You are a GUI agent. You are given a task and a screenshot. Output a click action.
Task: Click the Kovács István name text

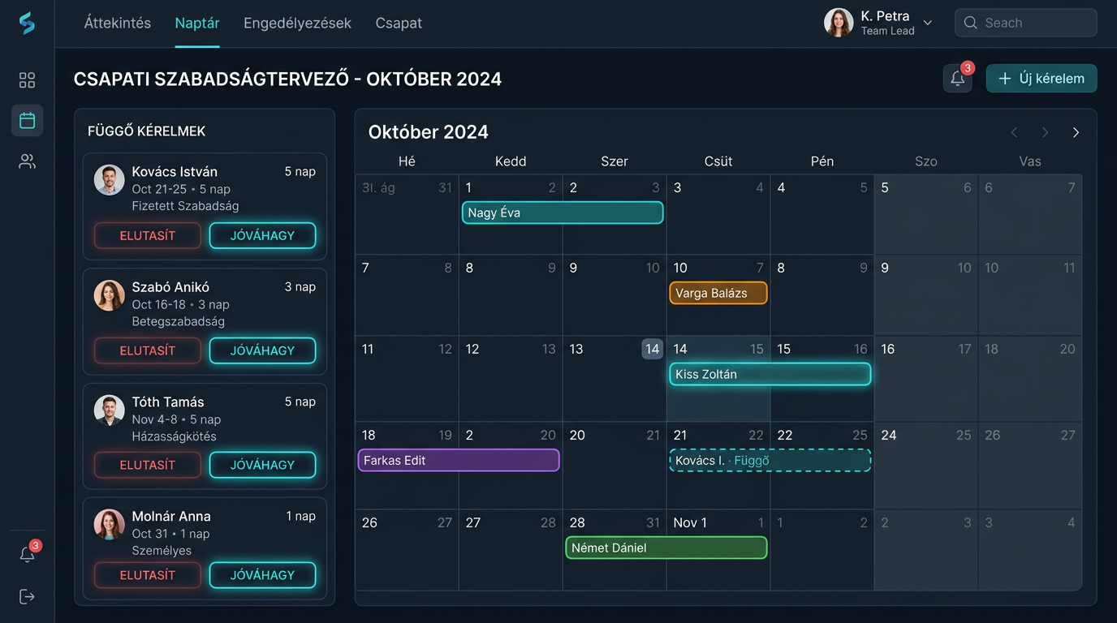pos(175,171)
